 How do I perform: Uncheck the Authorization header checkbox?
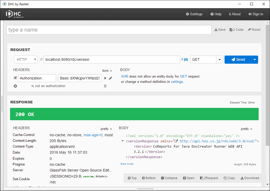click(x=15, y=78)
